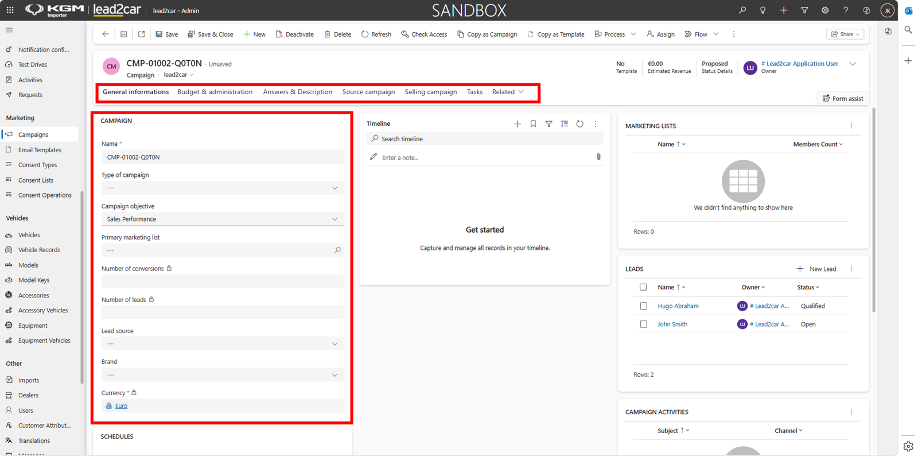Open the Brand dropdown
This screenshot has height=456, width=918.
[223, 374]
